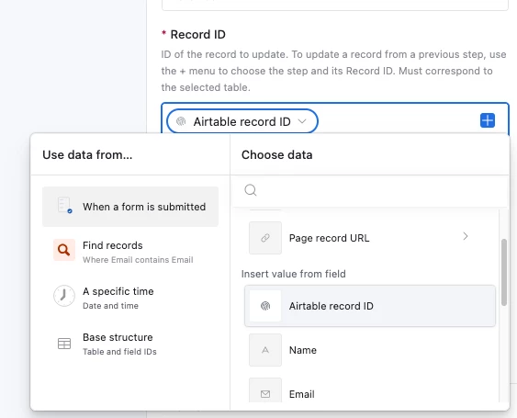Image resolution: width=517 pixels, height=418 pixels.
Task: Click 'Where Email contains Email' subtitle
Action: [138, 260]
